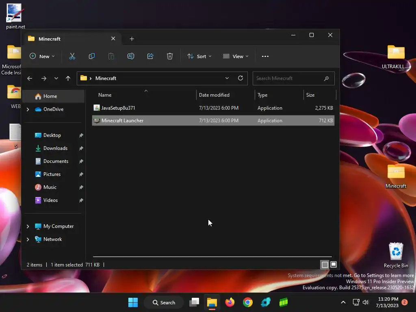Sort by the Name column header
This screenshot has height=312, width=416.
[144, 95]
